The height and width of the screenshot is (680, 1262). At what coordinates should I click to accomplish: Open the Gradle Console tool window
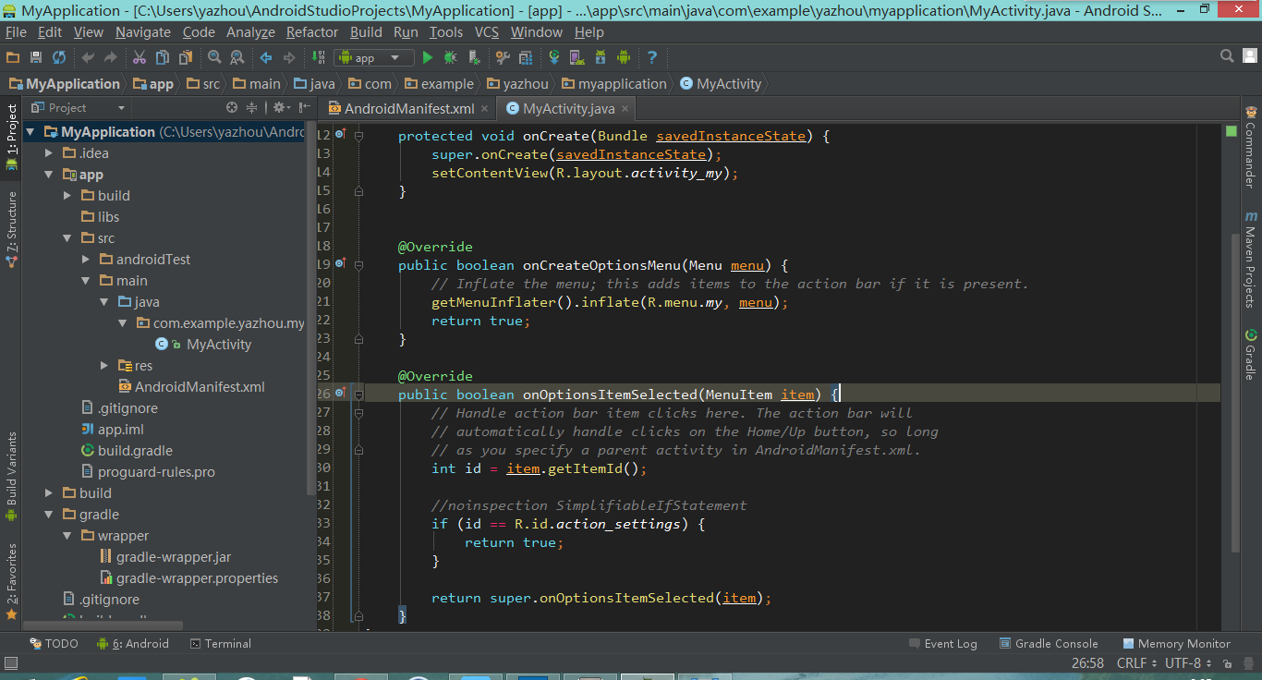pos(1048,644)
